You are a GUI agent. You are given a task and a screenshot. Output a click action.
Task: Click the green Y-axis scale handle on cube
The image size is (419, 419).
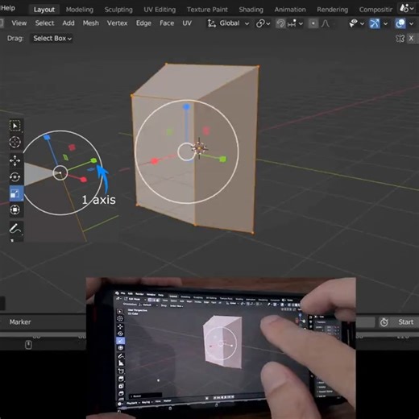[x=222, y=160]
